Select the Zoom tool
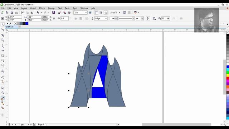The width and height of the screenshot is (229, 129). (3, 40)
